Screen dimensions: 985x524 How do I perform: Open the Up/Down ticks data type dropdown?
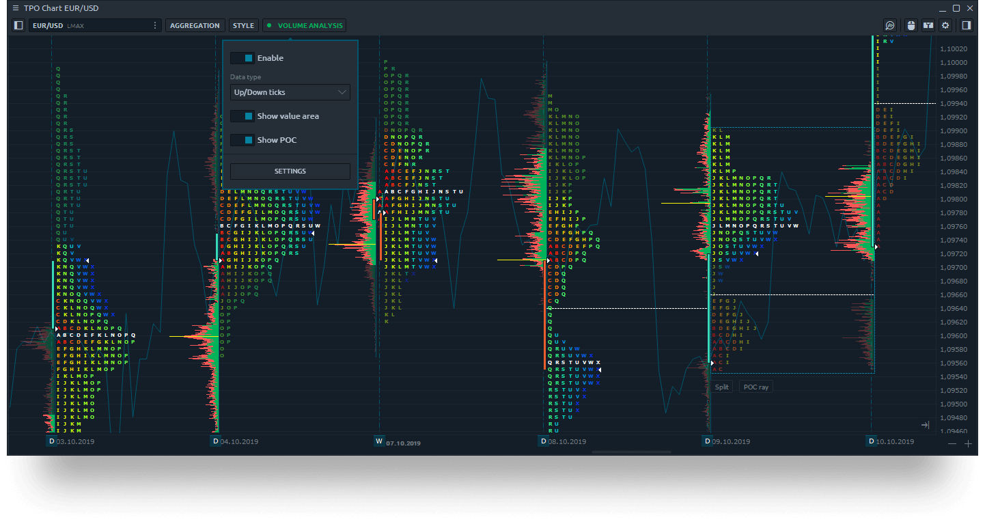pos(290,92)
